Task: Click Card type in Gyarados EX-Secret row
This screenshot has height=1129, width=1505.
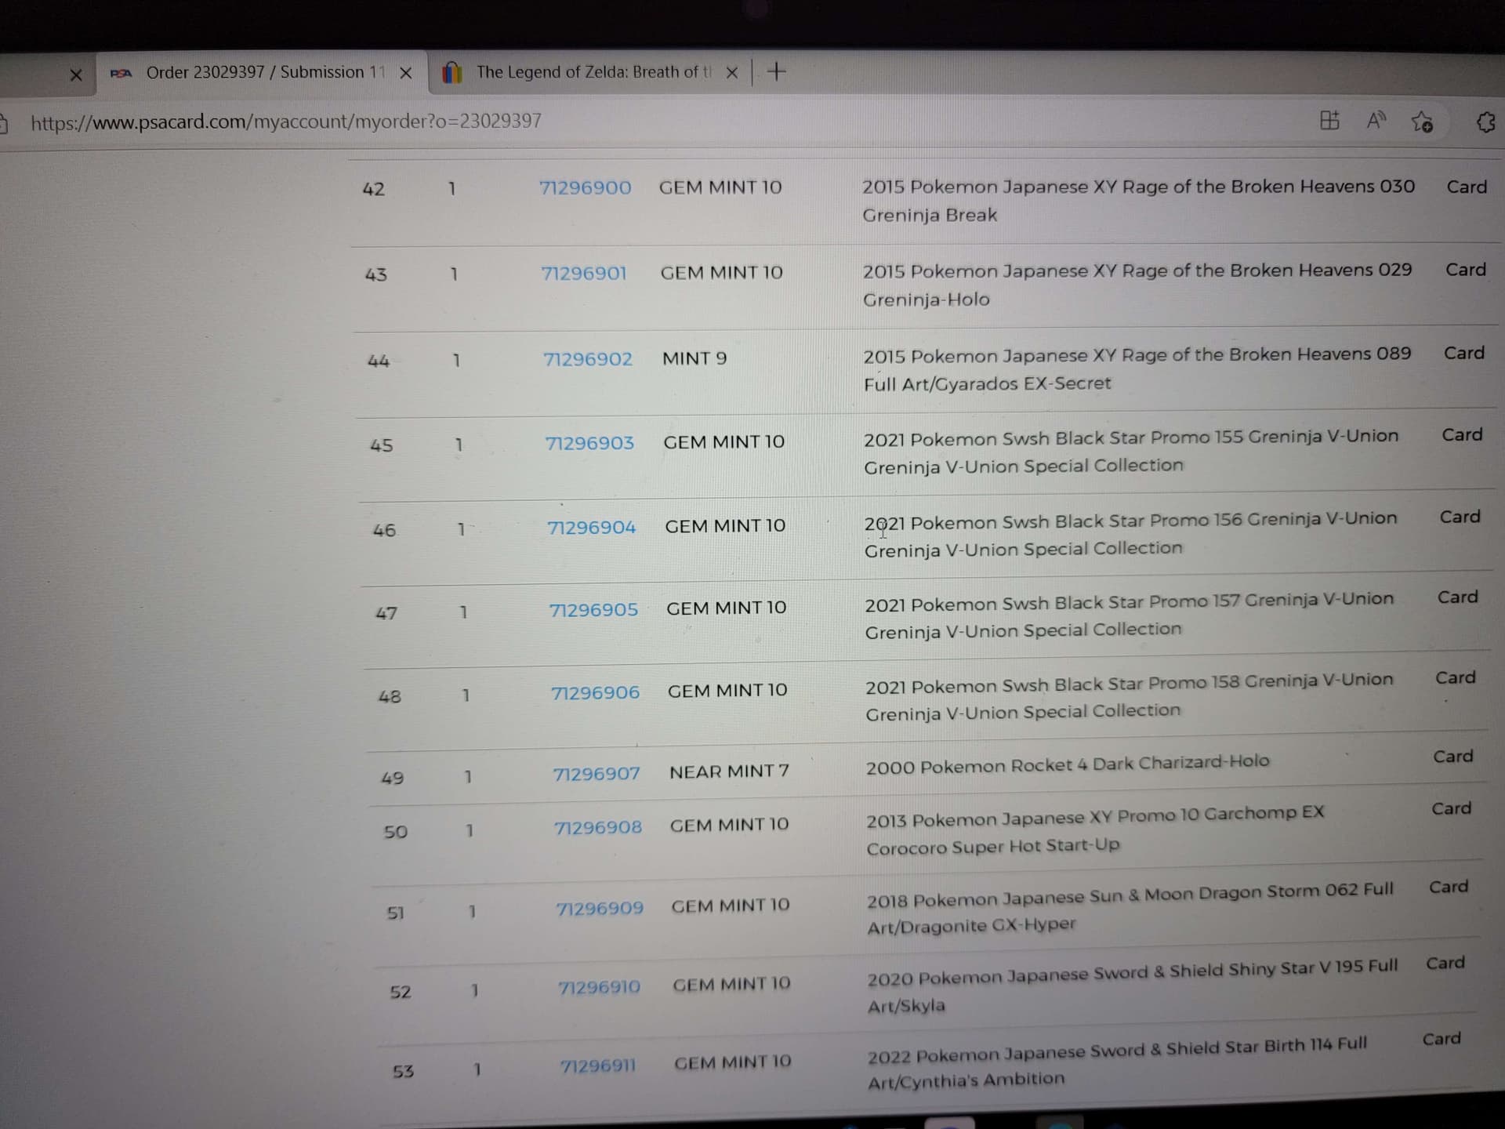Action: pos(1464,354)
